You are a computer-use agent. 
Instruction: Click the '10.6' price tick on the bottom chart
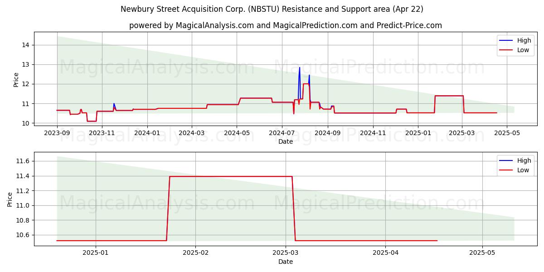click(24, 235)
